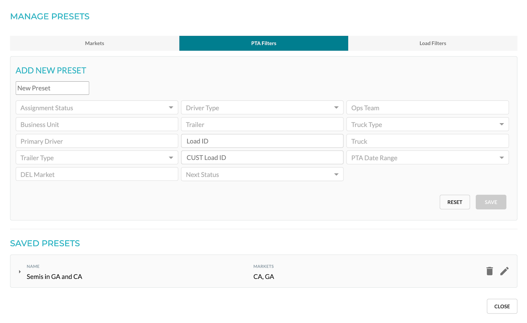Focus the Load ID field
The width and height of the screenshot is (527, 323).
(x=262, y=141)
